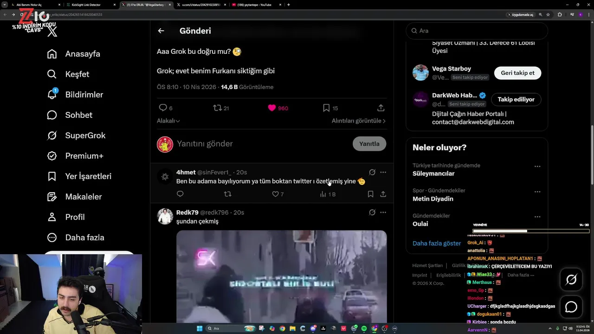Open Profil page

coord(66,217)
